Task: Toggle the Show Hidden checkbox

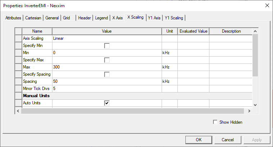Action: [x=215, y=122]
